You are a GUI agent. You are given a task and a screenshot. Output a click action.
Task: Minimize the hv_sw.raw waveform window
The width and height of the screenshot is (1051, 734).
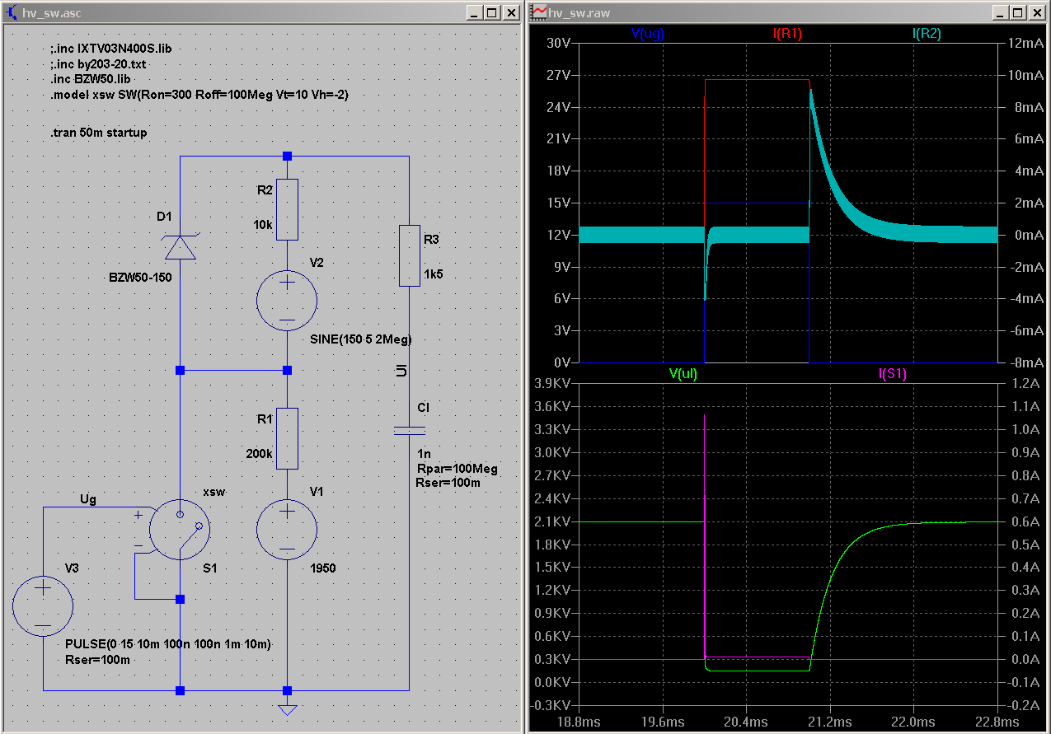click(999, 12)
